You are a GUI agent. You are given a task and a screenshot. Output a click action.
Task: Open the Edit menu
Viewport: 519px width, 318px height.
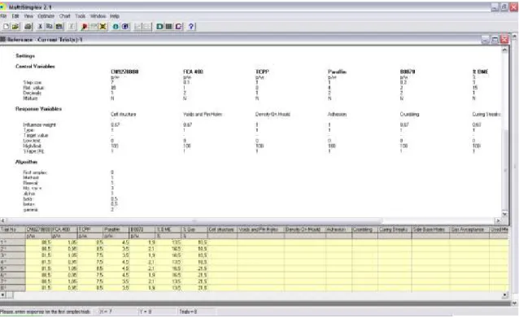pyautogui.click(x=15, y=16)
